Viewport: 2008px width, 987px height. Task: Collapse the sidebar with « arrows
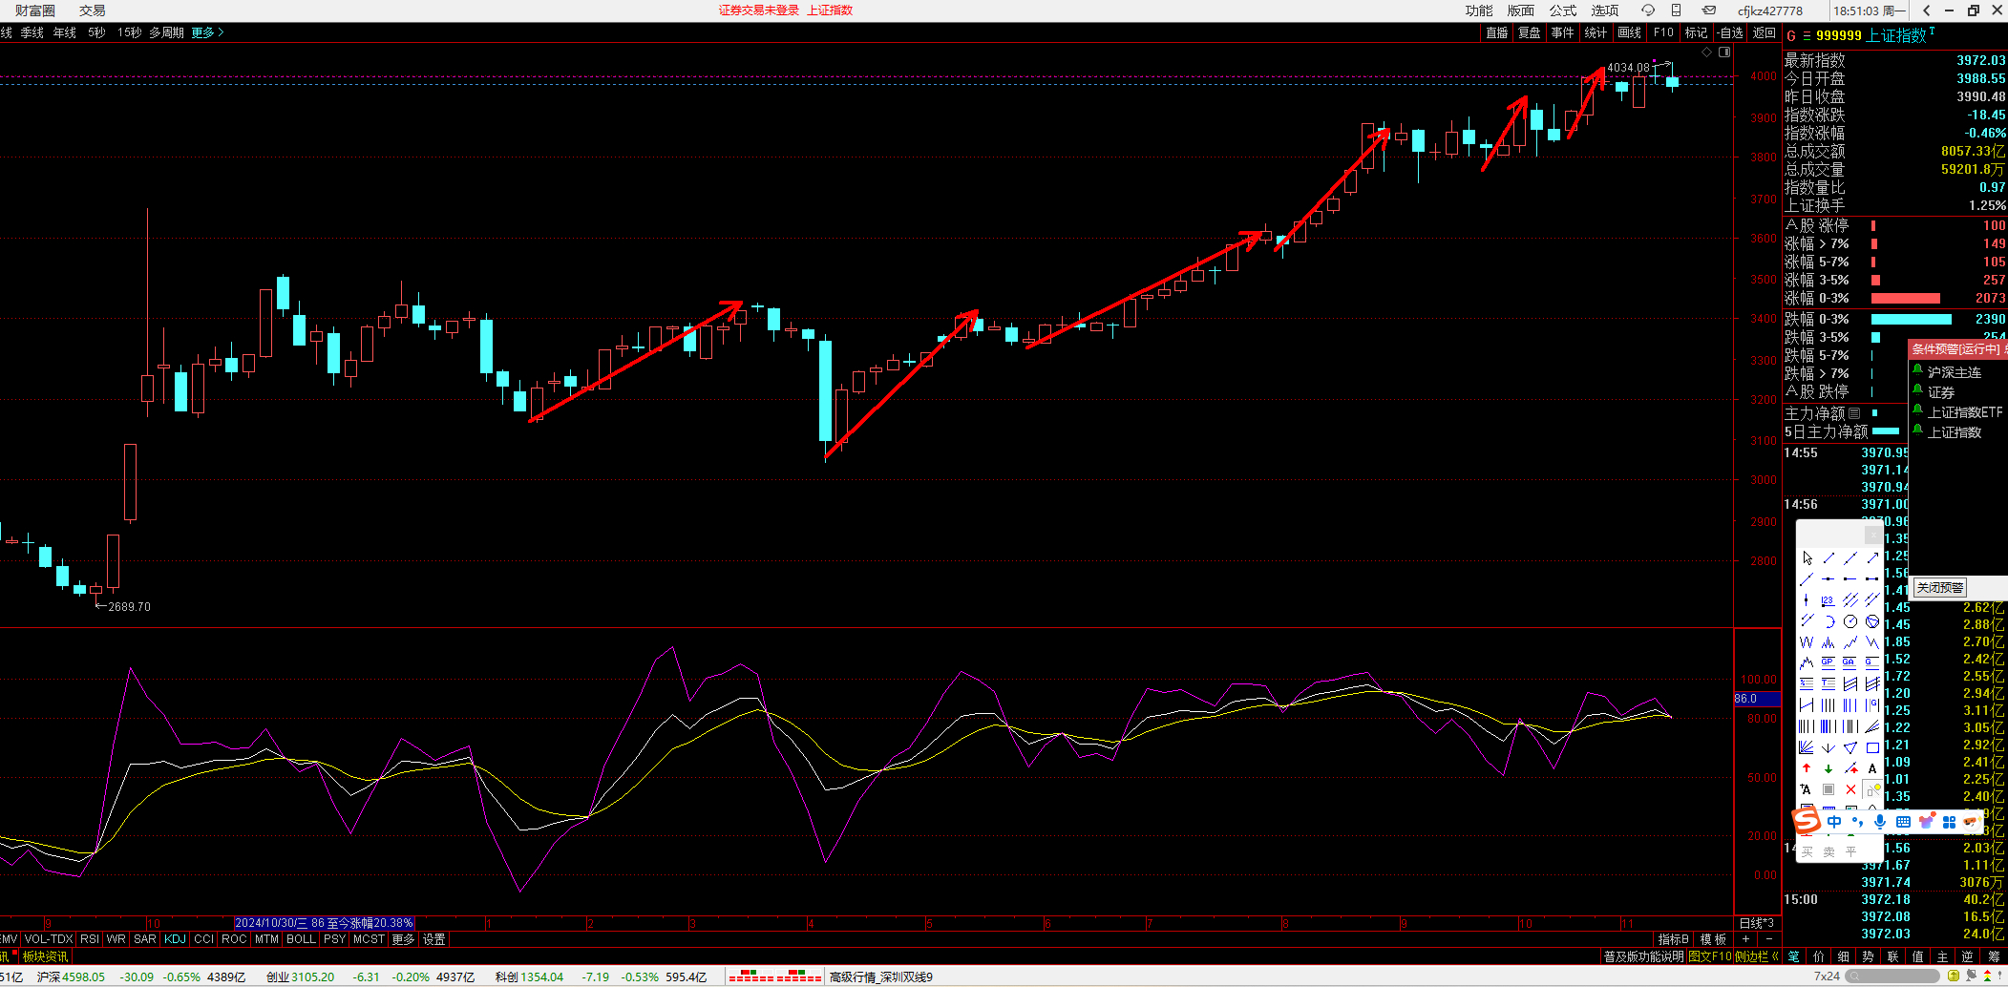coord(1775,955)
